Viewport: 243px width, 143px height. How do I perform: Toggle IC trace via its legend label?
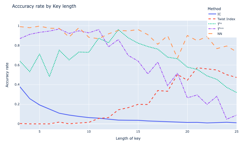[x=219, y=14]
